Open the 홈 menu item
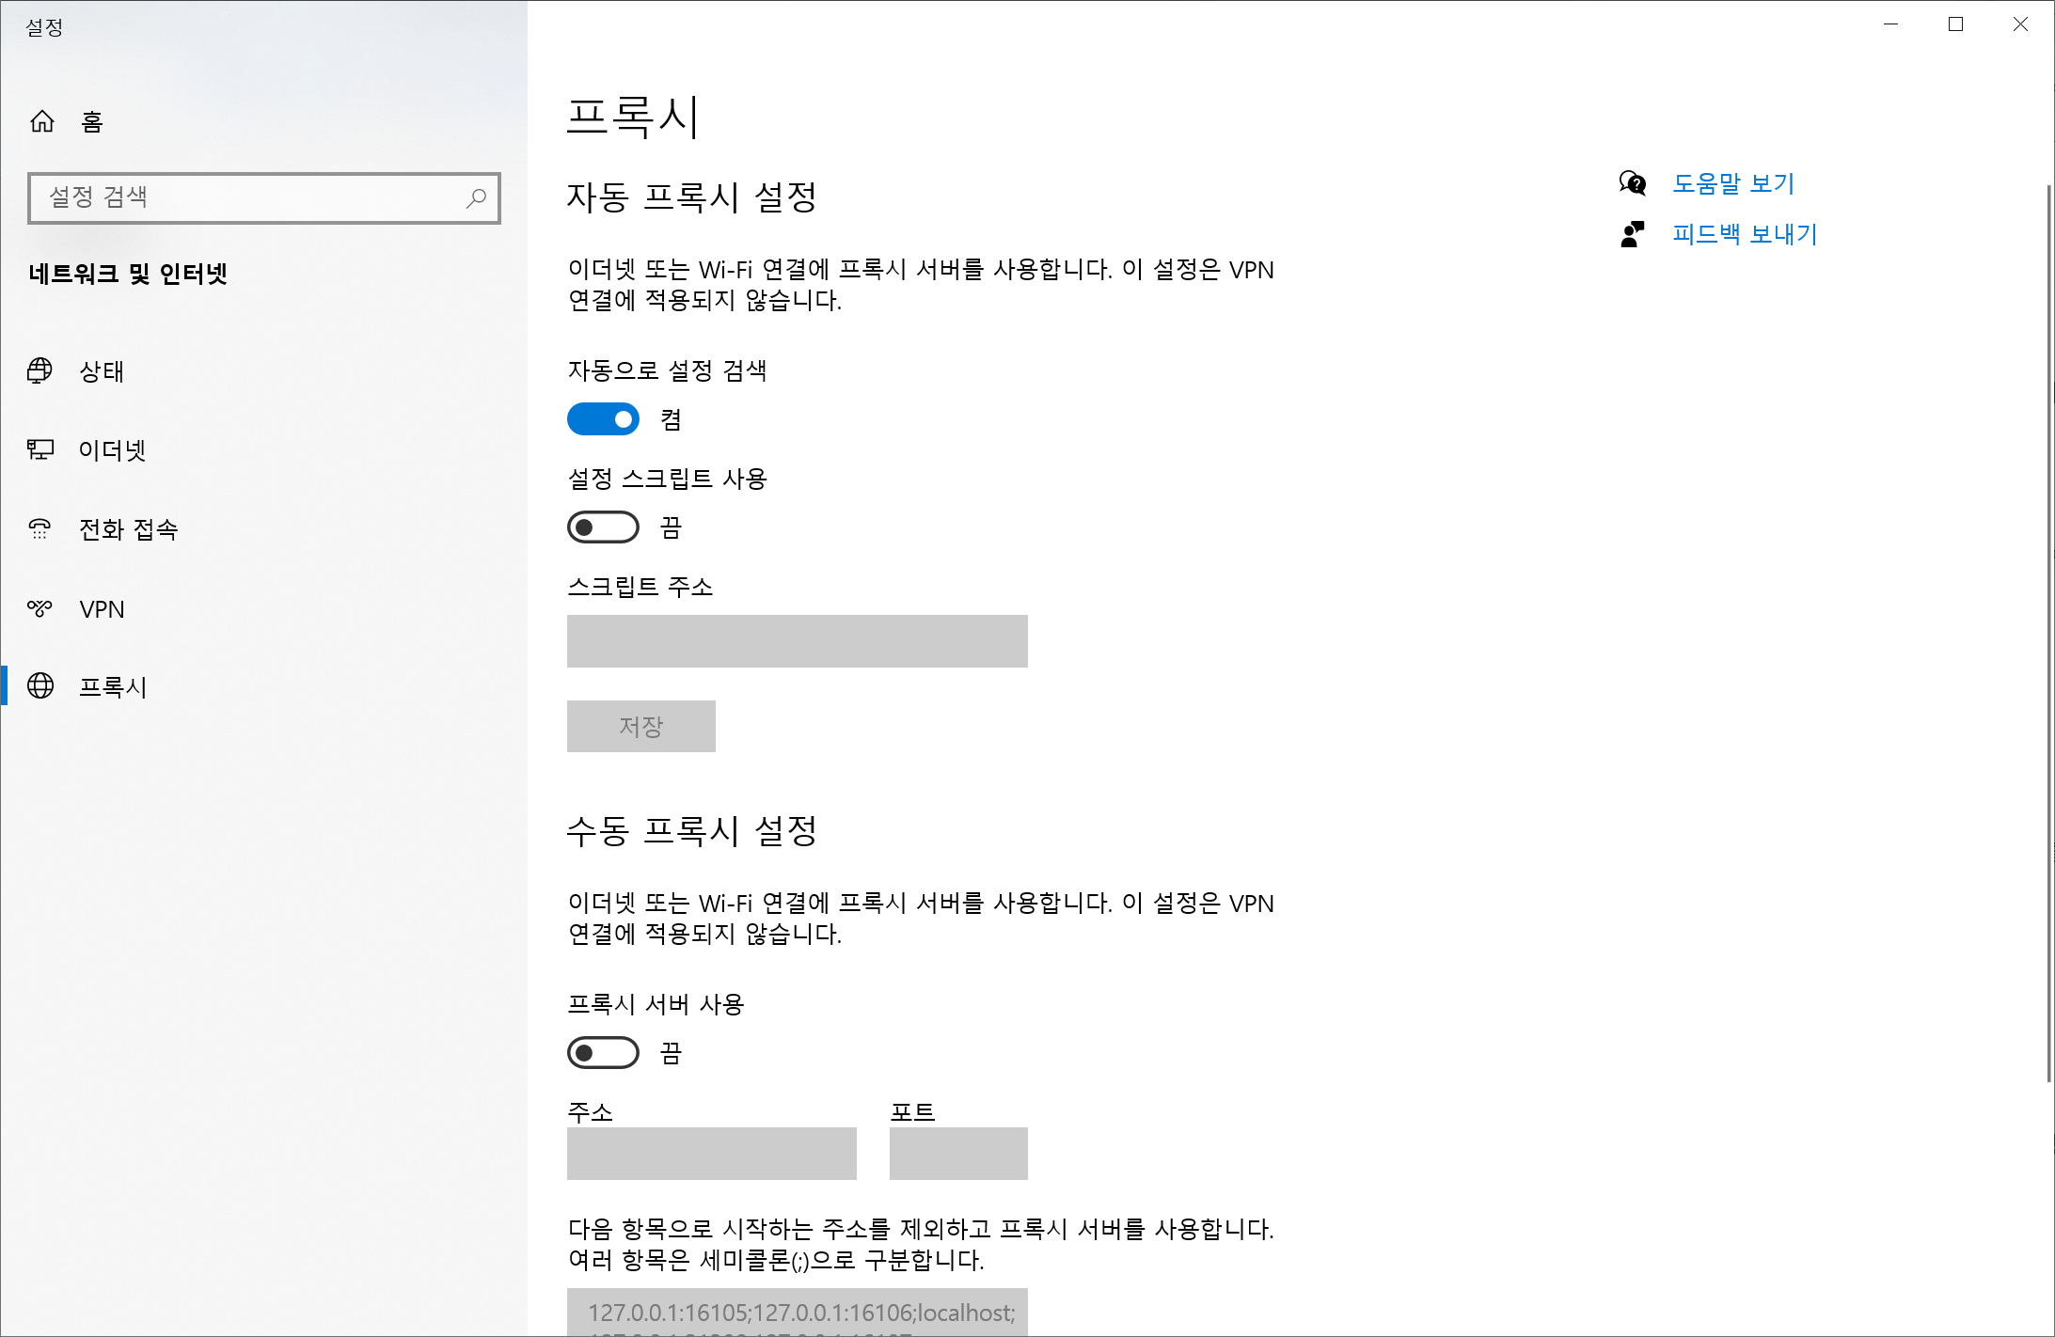Screen dimensions: 2055x1337 92,121
